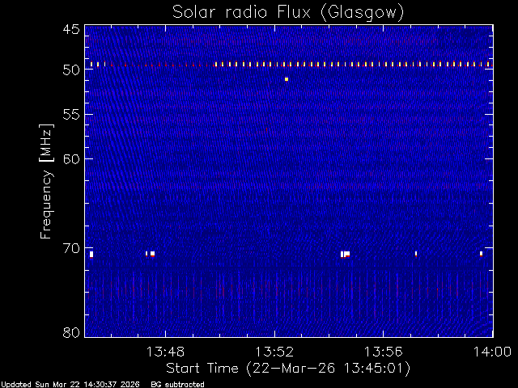Viewport: 518px width, 388px height.
Task: Select the 70 MHz frequency axis label
Action: tap(71, 248)
